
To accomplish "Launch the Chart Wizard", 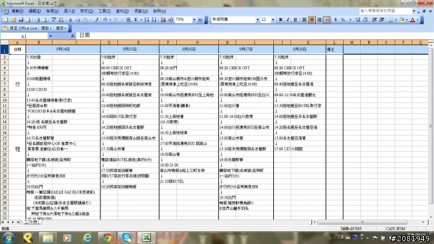I will [163, 20].
